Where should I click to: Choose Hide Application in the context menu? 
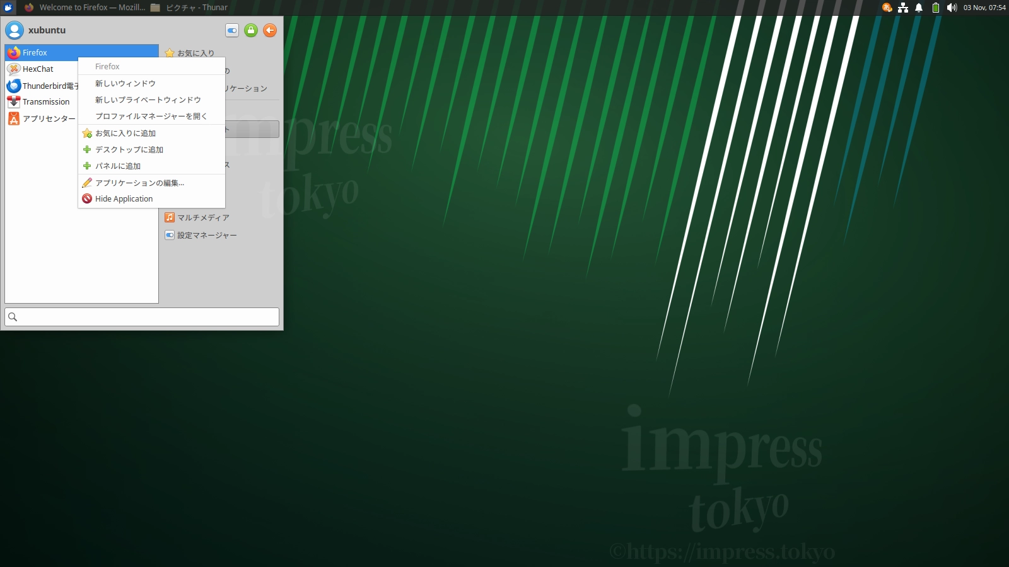(x=151, y=198)
